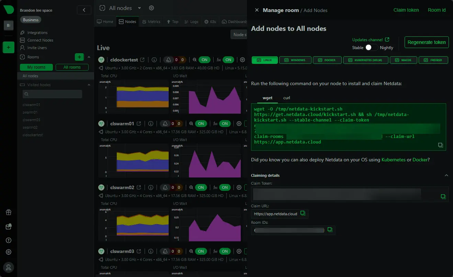The height and width of the screenshot is (277, 453).
Task: Open the Updates channel link
Action: pyautogui.click(x=371, y=40)
